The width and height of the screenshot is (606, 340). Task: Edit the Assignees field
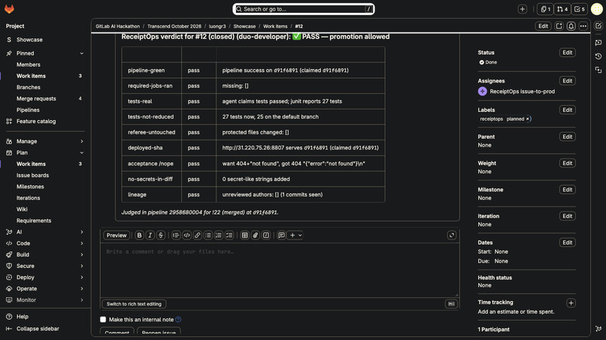(x=568, y=80)
